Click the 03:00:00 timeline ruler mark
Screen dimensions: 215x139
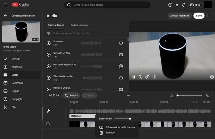(104, 102)
